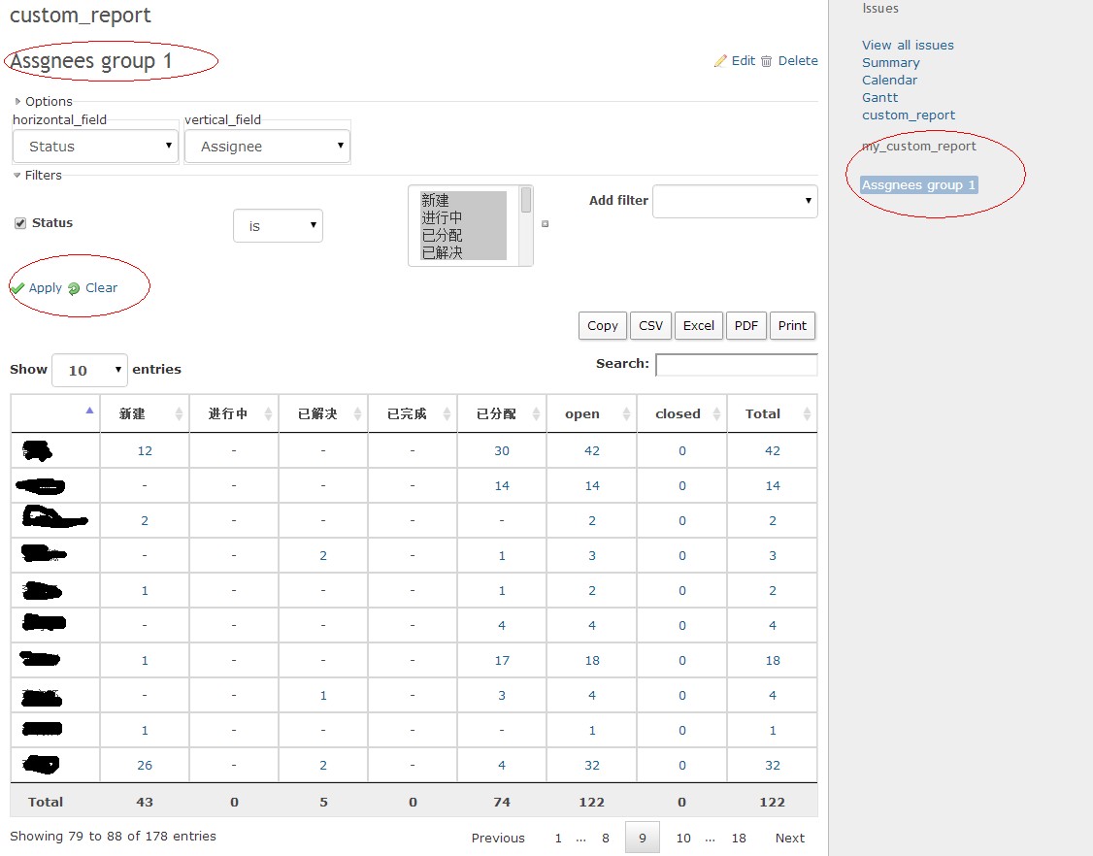The width and height of the screenshot is (1093, 856).
Task: Sort by the Total column header arrows
Action: click(x=806, y=414)
